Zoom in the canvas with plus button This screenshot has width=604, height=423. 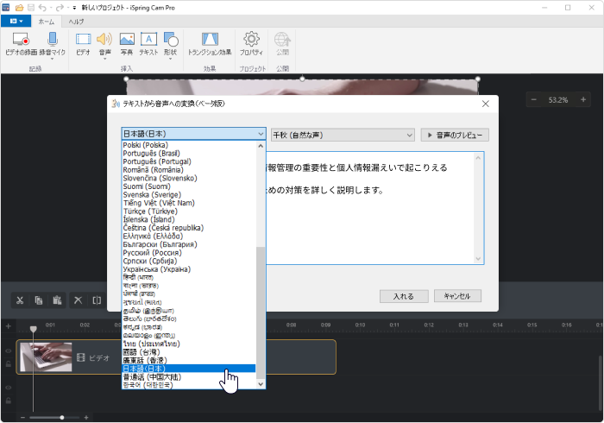pyautogui.click(x=583, y=100)
